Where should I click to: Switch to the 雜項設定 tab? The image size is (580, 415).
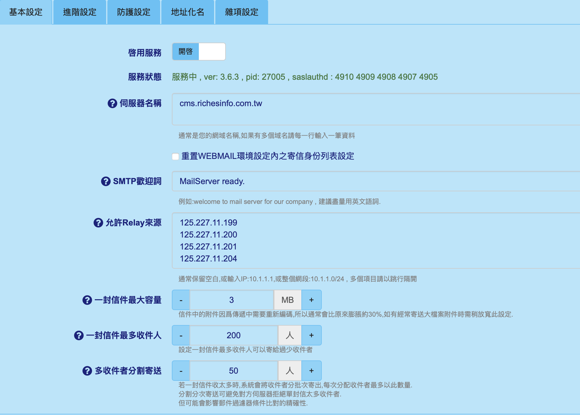[241, 12]
